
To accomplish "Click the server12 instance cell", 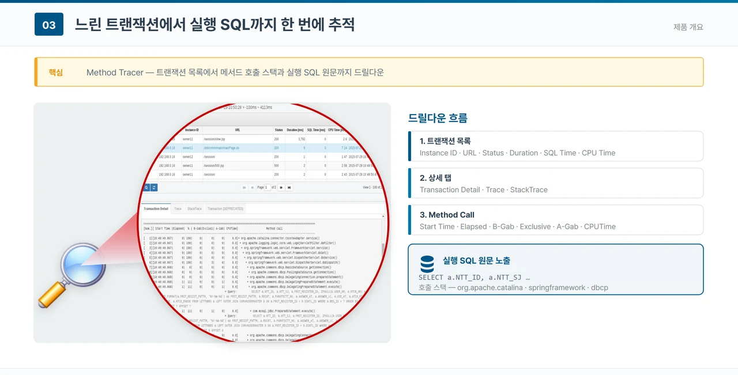I will [188, 157].
